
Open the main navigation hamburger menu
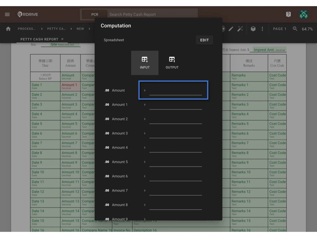tap(8, 14)
